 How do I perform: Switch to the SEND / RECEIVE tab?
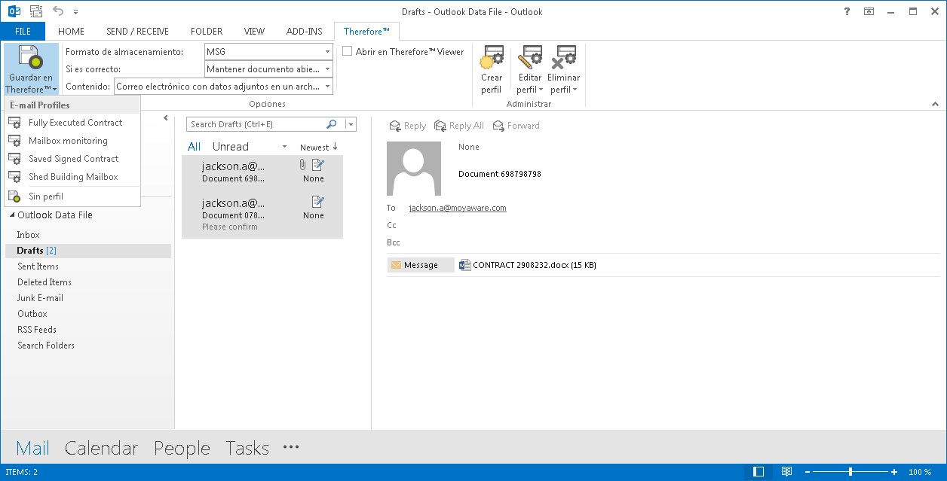[137, 32]
